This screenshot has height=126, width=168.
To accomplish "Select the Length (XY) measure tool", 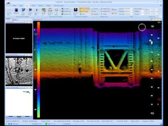I will pos(105,12).
